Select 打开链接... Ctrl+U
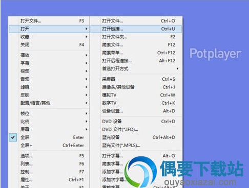 pos(136,29)
